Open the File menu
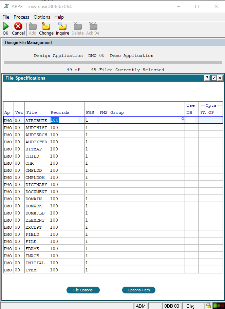This screenshot has width=225, height=309. pyautogui.click(x=6, y=17)
